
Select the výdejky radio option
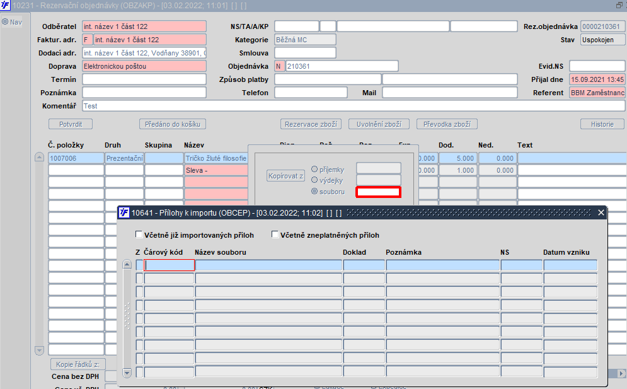click(314, 180)
